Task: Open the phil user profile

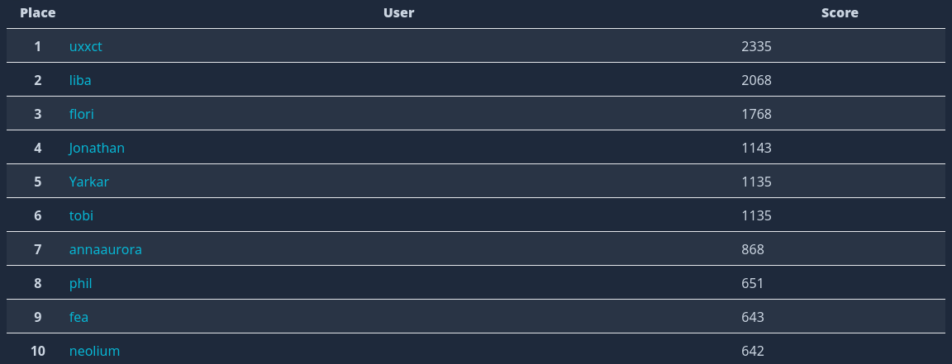Action: point(81,284)
